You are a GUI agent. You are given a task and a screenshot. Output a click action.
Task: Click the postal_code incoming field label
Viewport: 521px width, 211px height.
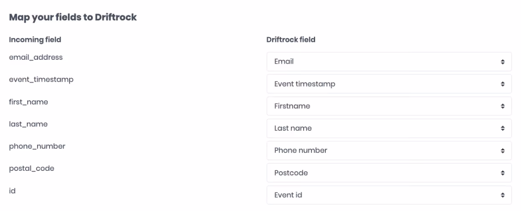pyautogui.click(x=32, y=169)
